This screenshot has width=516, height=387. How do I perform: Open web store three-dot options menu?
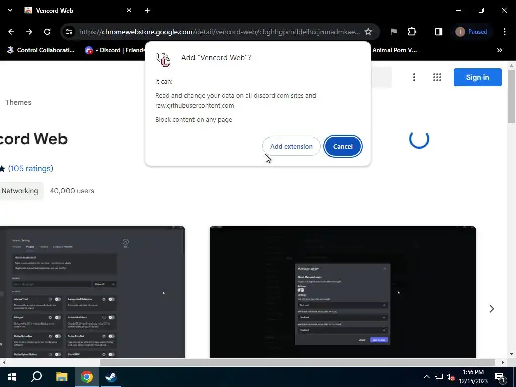point(414,77)
